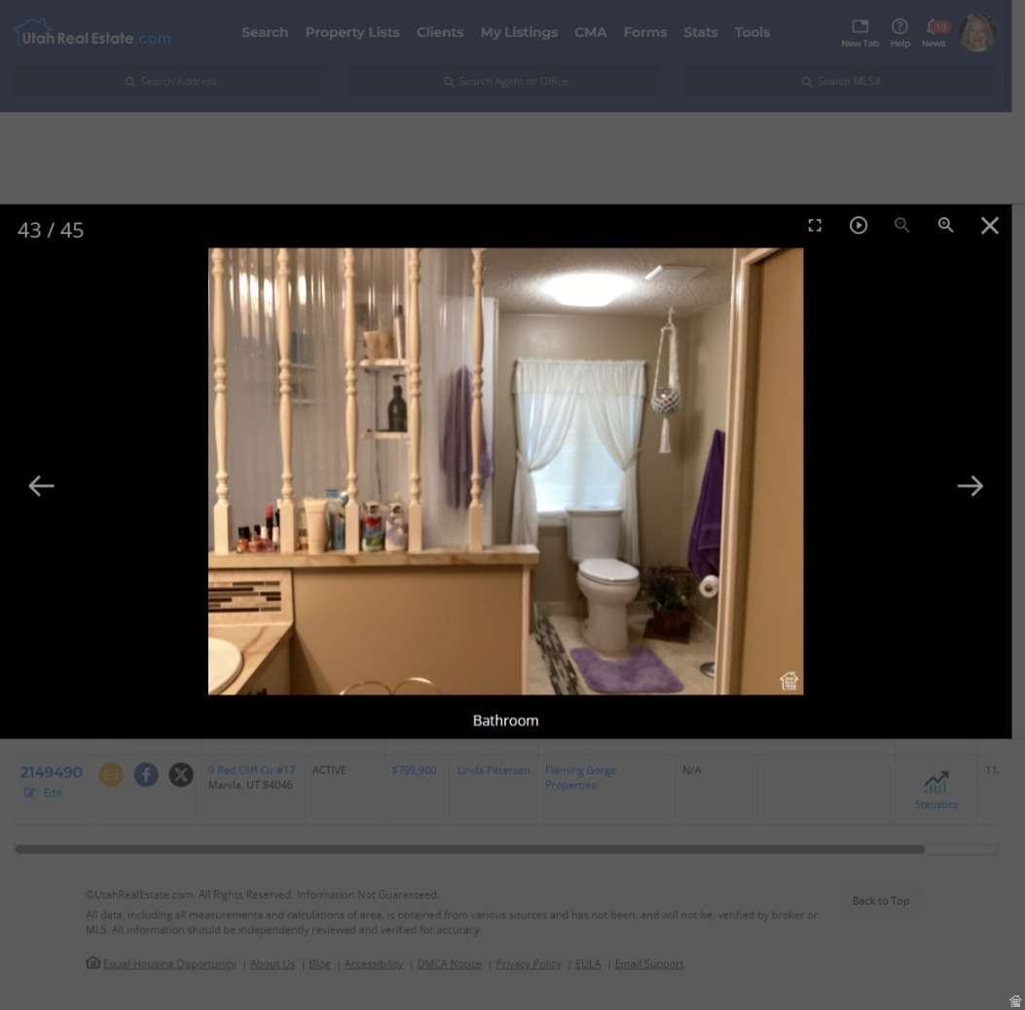
Task: Close the photo viewer overlay
Action: coord(989,225)
